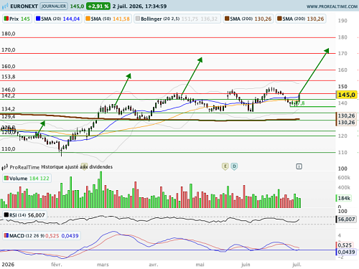Image resolution: width=359 pixels, height=269 pixels.
Task: Click the 190 value on price axis
Action: [342, 21]
